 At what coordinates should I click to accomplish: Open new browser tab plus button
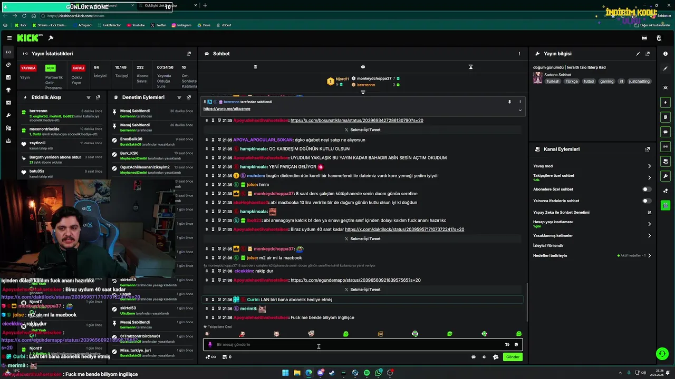(205, 5)
